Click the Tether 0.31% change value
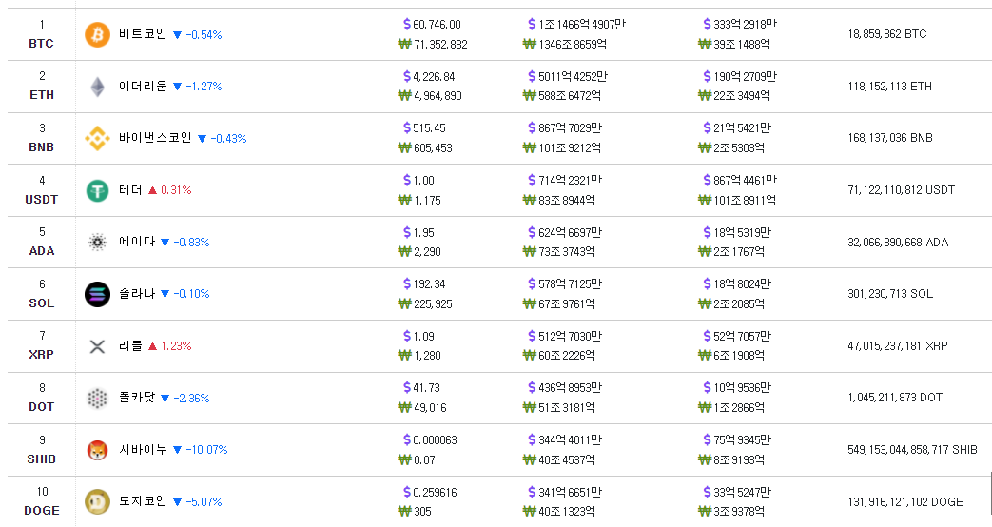This screenshot has width=992, height=527. click(x=176, y=190)
